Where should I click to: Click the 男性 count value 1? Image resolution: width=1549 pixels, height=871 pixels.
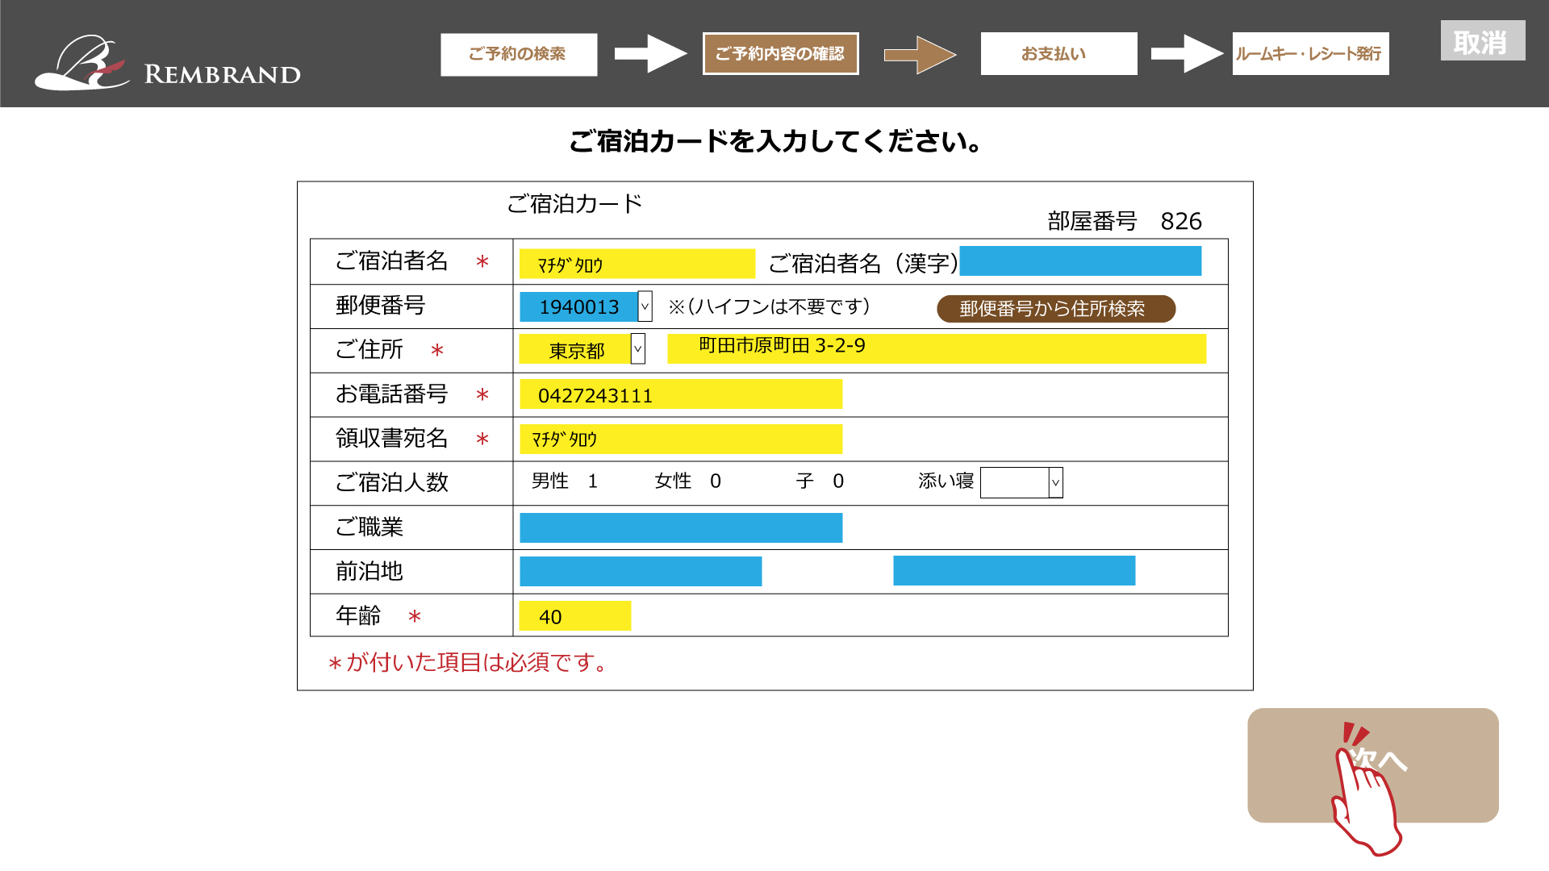tap(593, 481)
